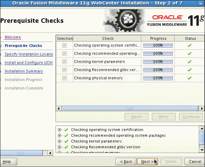
Task: Click the Next button
Action: point(147,162)
